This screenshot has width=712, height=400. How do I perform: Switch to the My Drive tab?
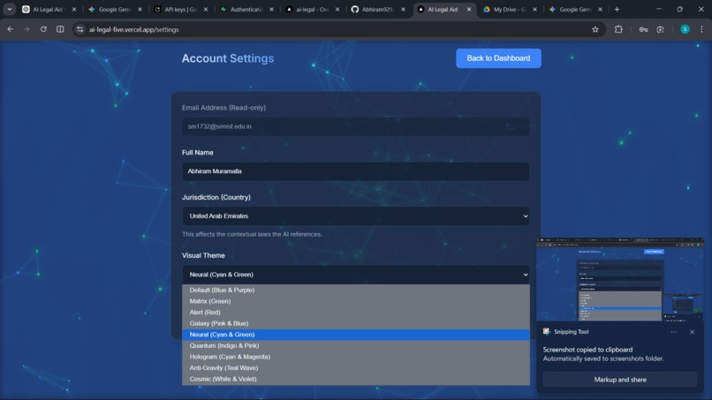click(509, 9)
